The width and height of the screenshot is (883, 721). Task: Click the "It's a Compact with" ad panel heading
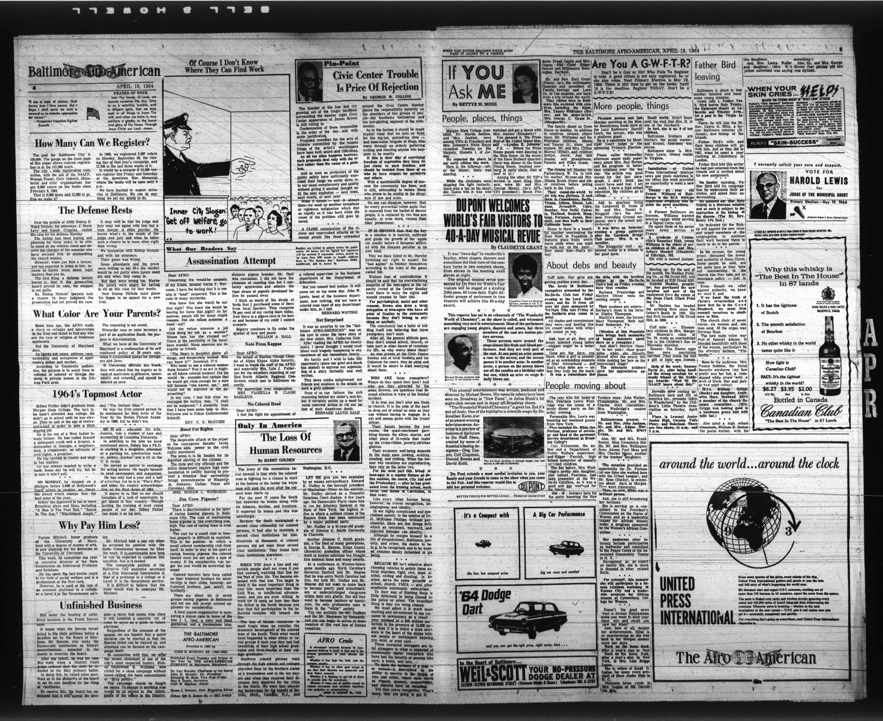click(486, 515)
